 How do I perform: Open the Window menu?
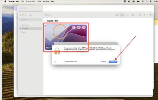pyautogui.click(x=46, y=1)
